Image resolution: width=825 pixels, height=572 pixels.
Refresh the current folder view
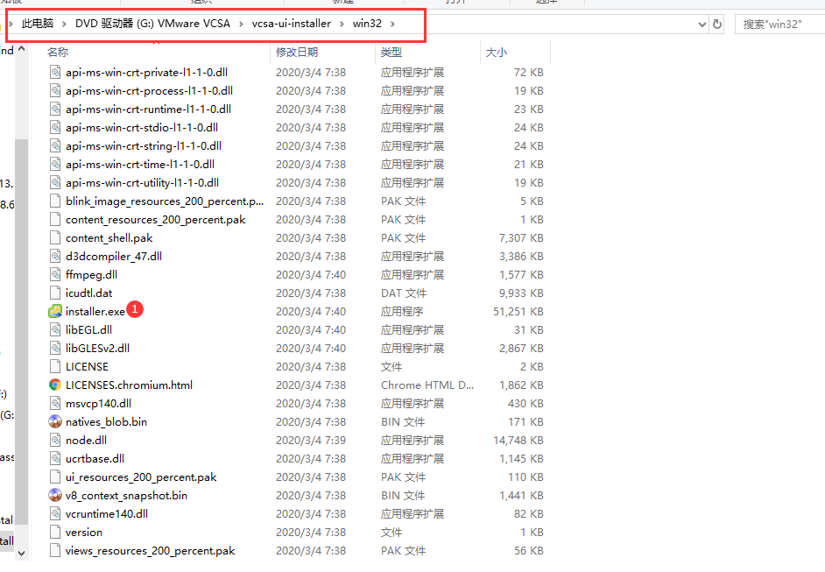(717, 25)
